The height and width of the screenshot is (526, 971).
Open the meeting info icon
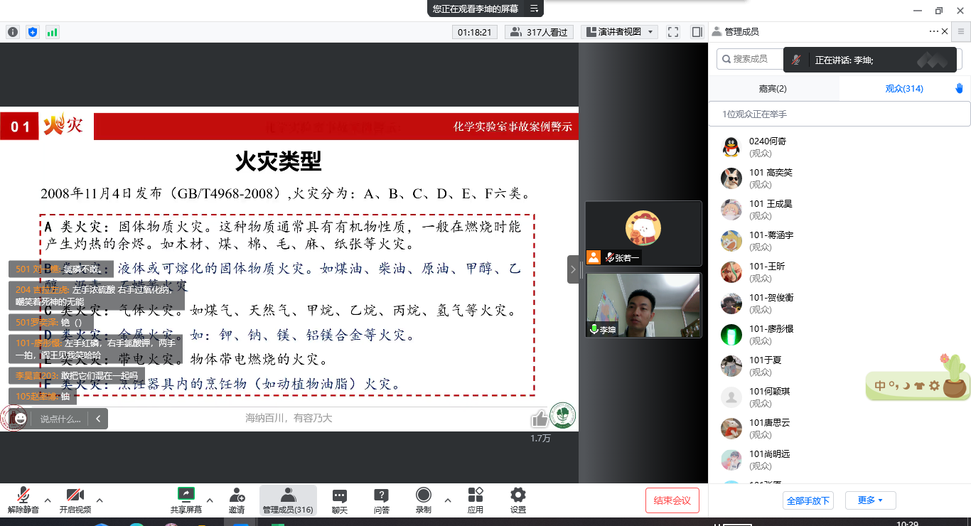13,32
